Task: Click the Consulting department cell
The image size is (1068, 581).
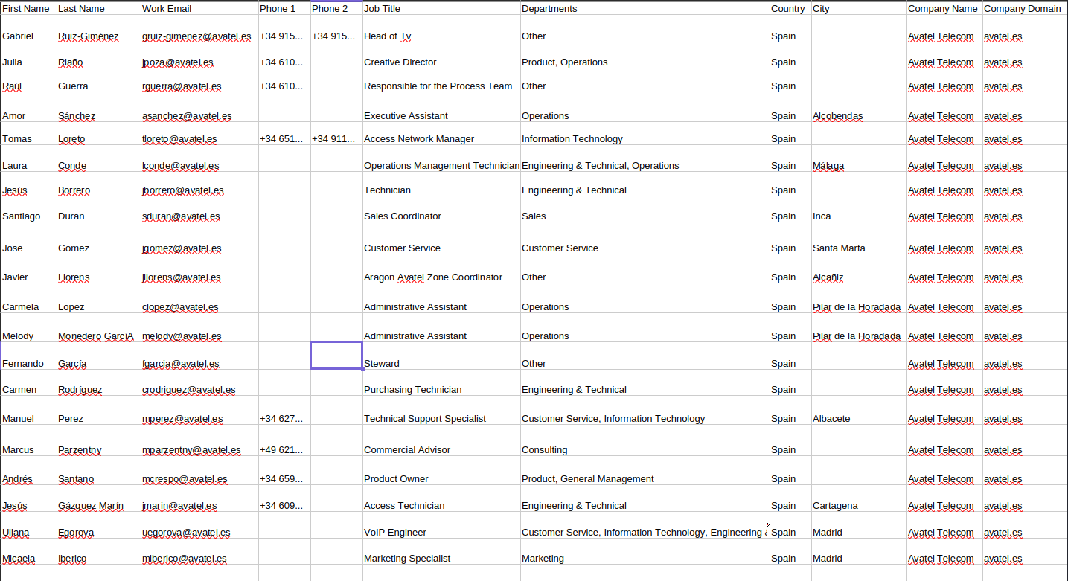Action: [x=645, y=440]
